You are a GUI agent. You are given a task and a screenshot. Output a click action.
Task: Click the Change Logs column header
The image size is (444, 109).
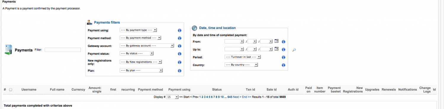pyautogui.click(x=425, y=89)
